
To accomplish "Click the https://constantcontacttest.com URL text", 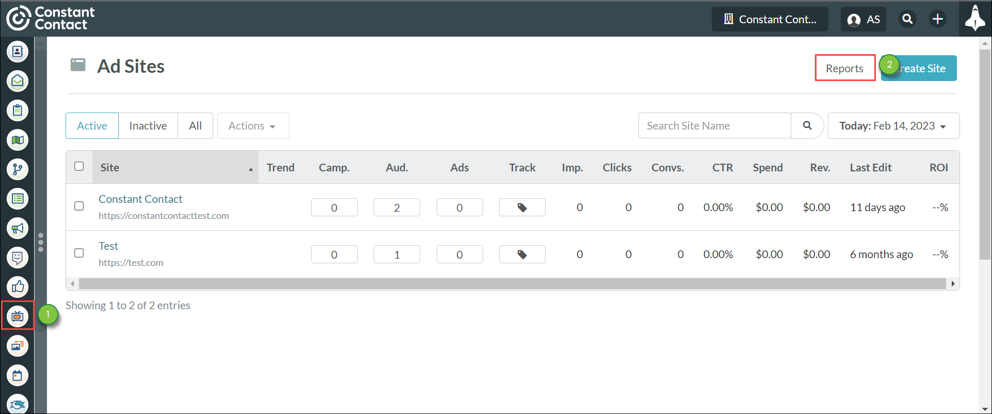I will click(x=164, y=216).
